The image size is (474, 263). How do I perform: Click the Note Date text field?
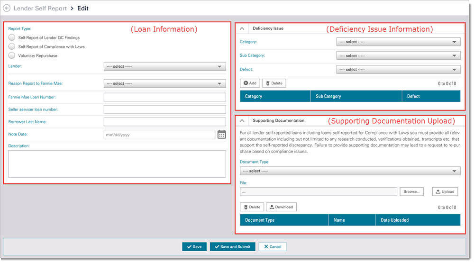[x=159, y=135]
